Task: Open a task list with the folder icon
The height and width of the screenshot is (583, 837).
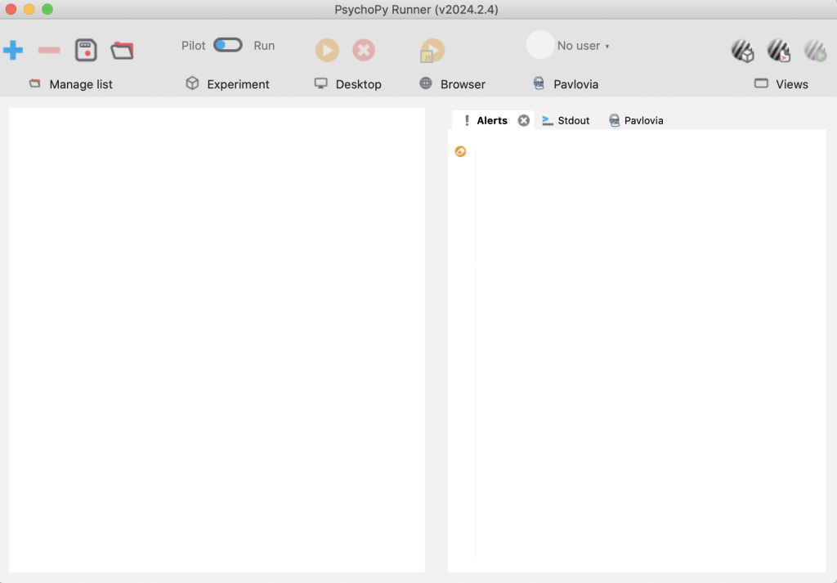Action: point(123,50)
